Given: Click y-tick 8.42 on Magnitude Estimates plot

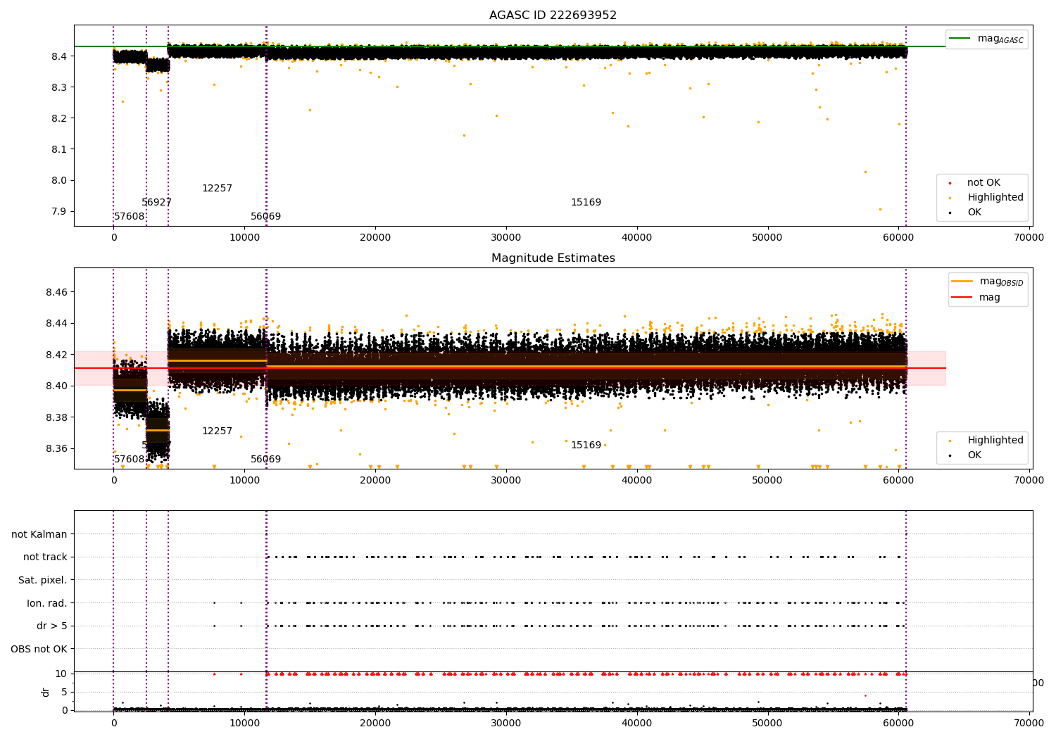Looking at the screenshot, I should [56, 355].
